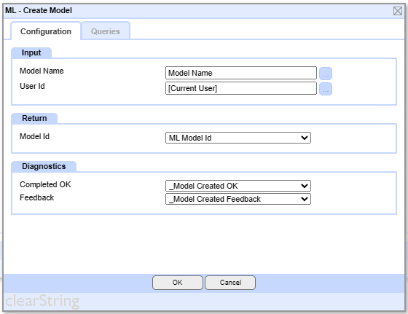The height and width of the screenshot is (314, 408).
Task: Click the Cancel button
Action: click(230, 283)
